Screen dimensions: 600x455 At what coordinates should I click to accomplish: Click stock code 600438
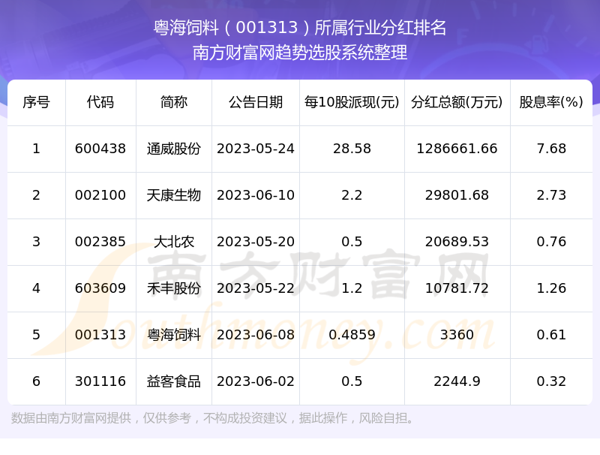(x=100, y=149)
